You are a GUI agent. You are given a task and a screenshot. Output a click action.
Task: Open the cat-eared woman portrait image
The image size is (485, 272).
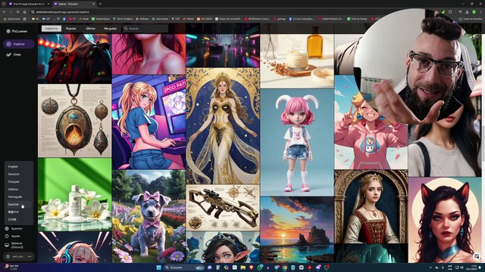pyautogui.click(x=445, y=220)
